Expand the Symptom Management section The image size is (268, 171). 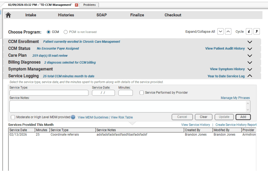250,69
